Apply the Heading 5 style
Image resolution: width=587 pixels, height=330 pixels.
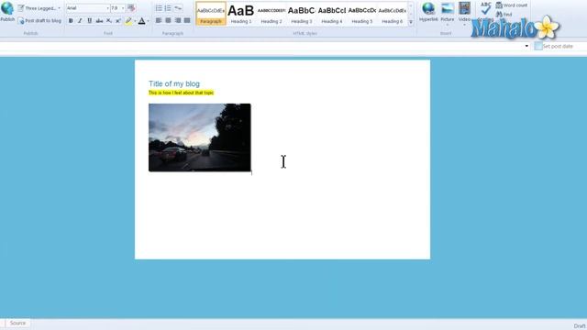(x=362, y=14)
